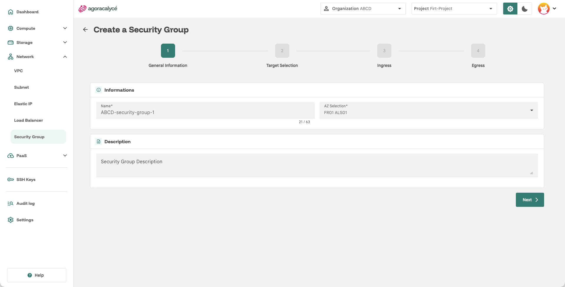Click the SSH Keys key icon
The image size is (565, 287).
11,179
